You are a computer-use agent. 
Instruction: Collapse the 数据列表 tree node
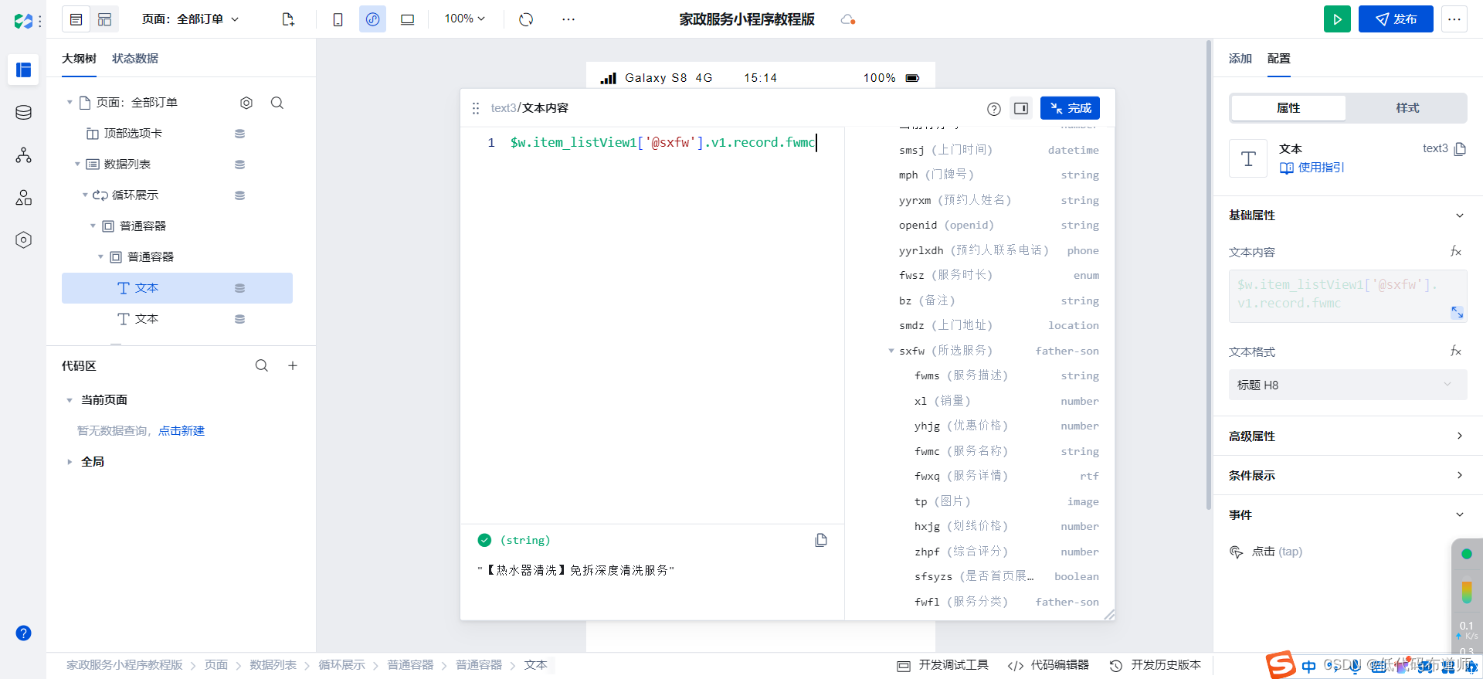[x=77, y=165]
